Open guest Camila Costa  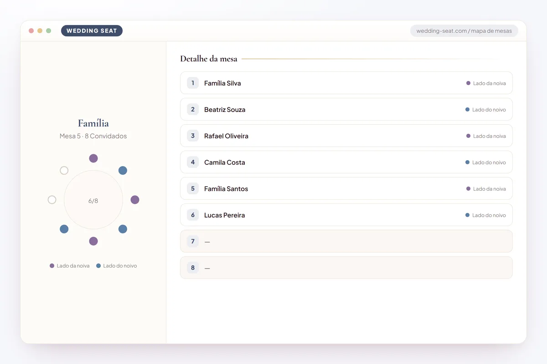point(346,162)
